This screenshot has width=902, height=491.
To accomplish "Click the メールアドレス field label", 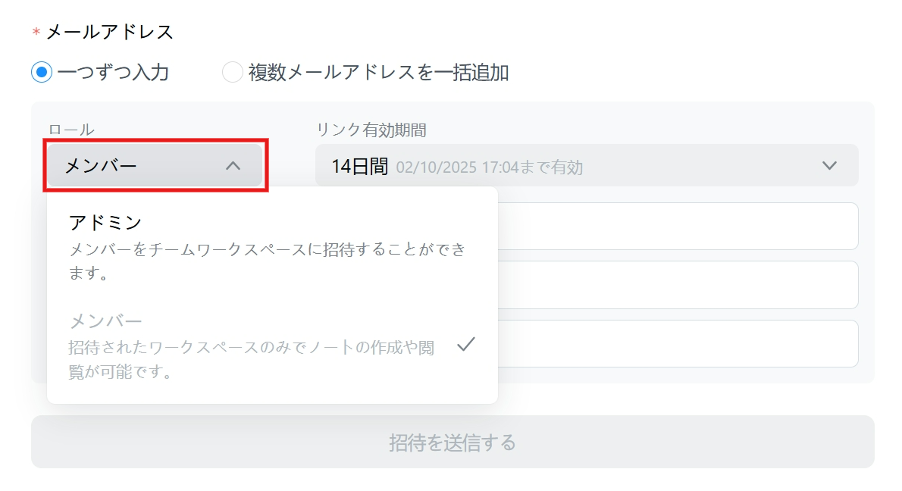I will [x=109, y=32].
